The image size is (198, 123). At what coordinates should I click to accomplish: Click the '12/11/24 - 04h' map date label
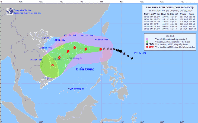46,48
